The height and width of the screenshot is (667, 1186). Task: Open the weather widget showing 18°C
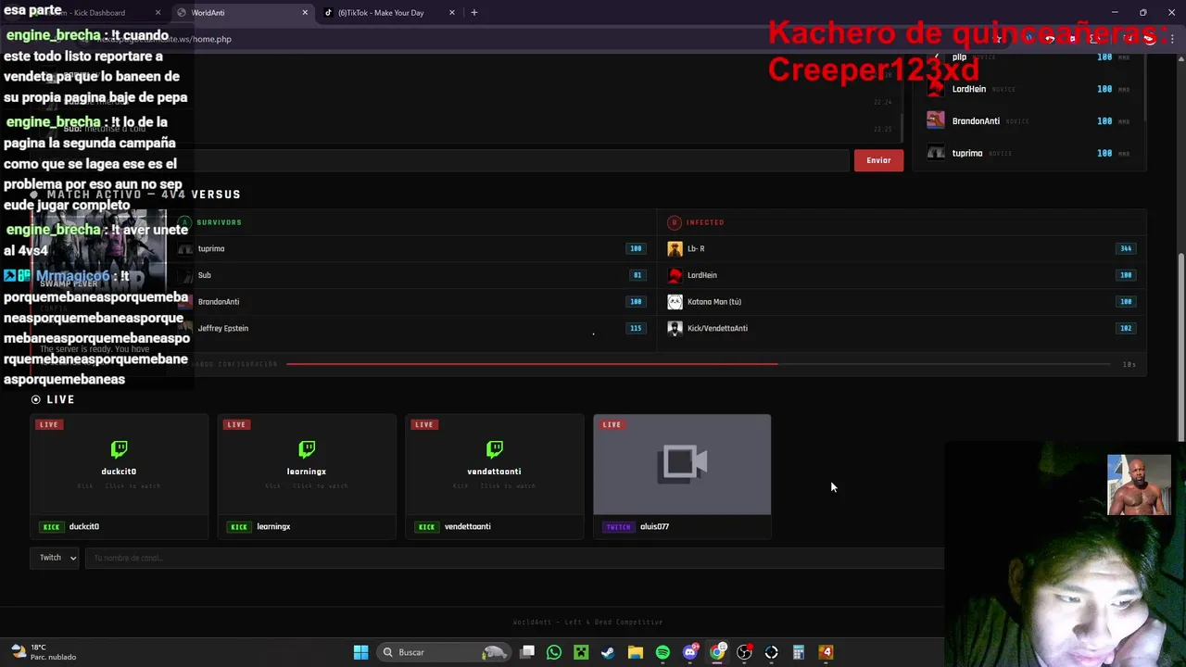[x=44, y=652]
